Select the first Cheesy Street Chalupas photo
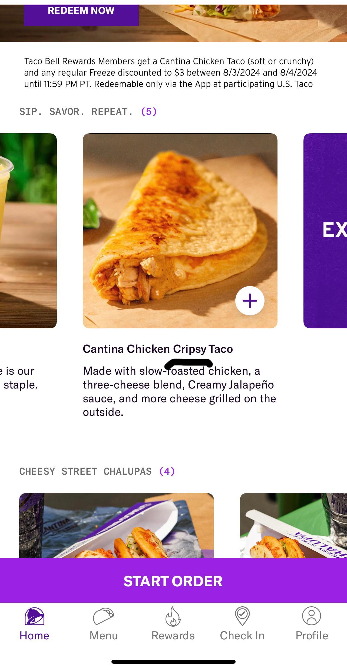The width and height of the screenshot is (347, 670). pyautogui.click(x=116, y=526)
